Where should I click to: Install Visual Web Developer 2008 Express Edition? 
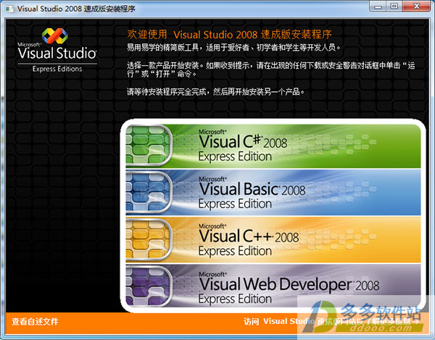coord(273,286)
